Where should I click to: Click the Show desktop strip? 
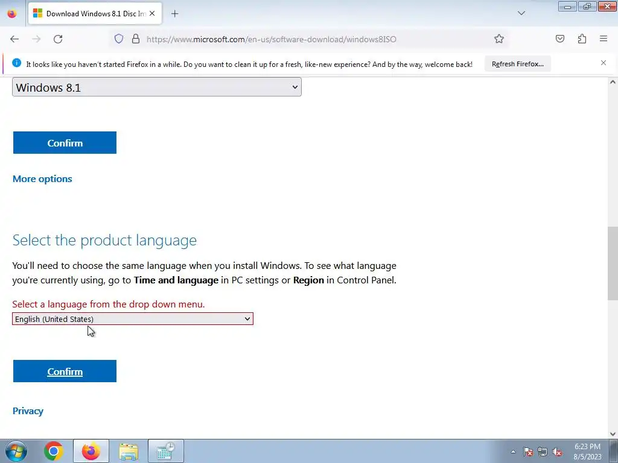pos(614,451)
